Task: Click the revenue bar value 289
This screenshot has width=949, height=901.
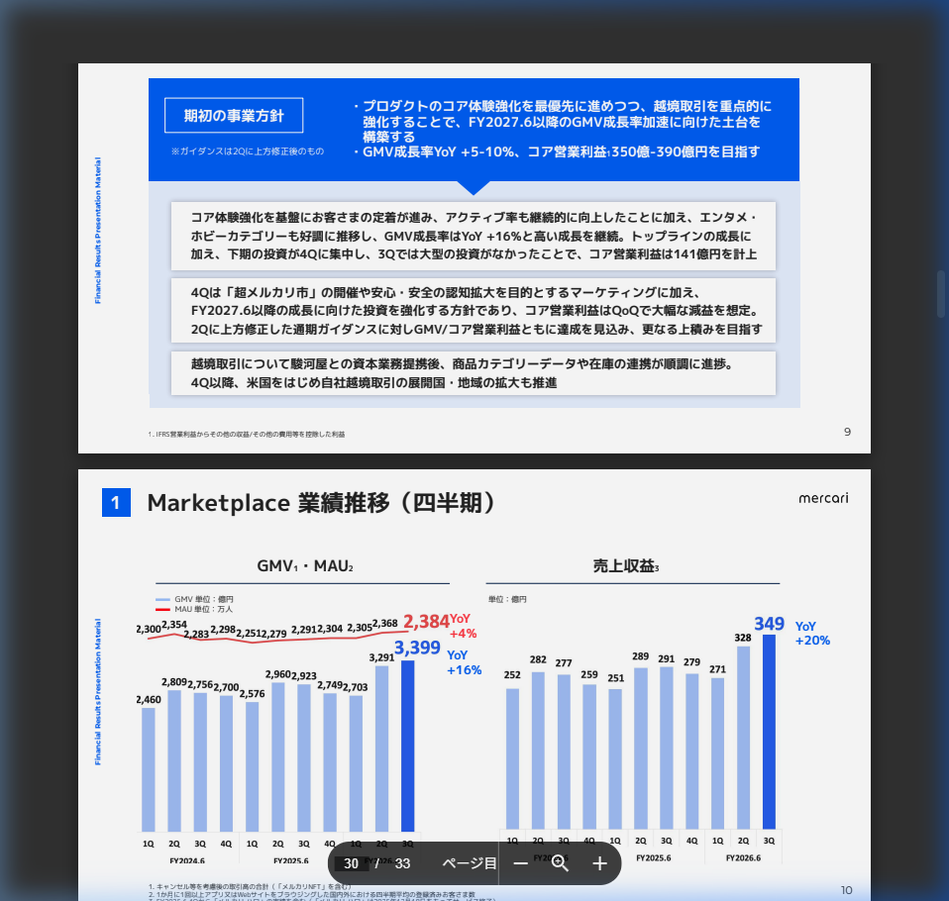Action: (640, 656)
